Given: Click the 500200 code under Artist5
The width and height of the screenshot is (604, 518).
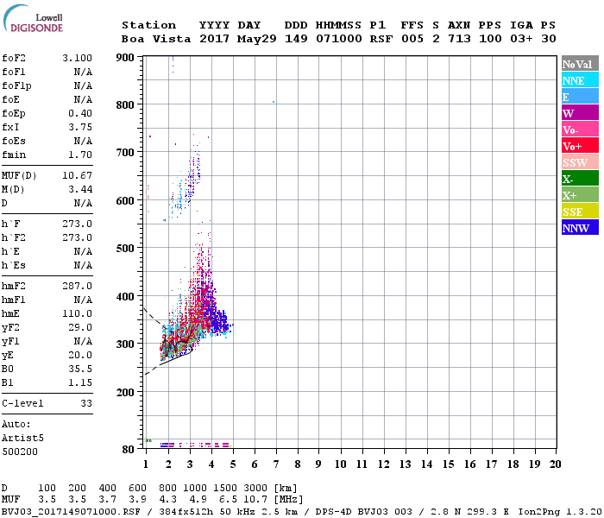Looking at the screenshot, I should pyautogui.click(x=20, y=452).
